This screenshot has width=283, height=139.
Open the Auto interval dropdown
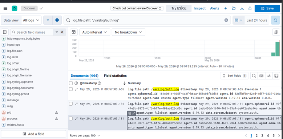[x=94, y=32]
